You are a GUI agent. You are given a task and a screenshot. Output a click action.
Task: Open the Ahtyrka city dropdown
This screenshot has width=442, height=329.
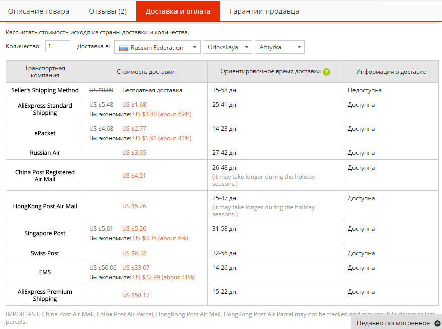tap(280, 47)
